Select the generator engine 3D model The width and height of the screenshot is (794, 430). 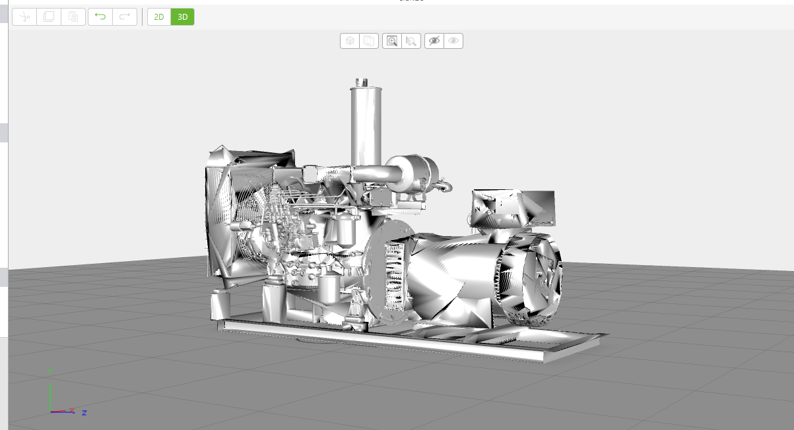pos(396,251)
